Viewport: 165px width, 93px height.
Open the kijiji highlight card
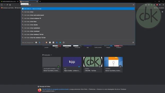click(72, 65)
